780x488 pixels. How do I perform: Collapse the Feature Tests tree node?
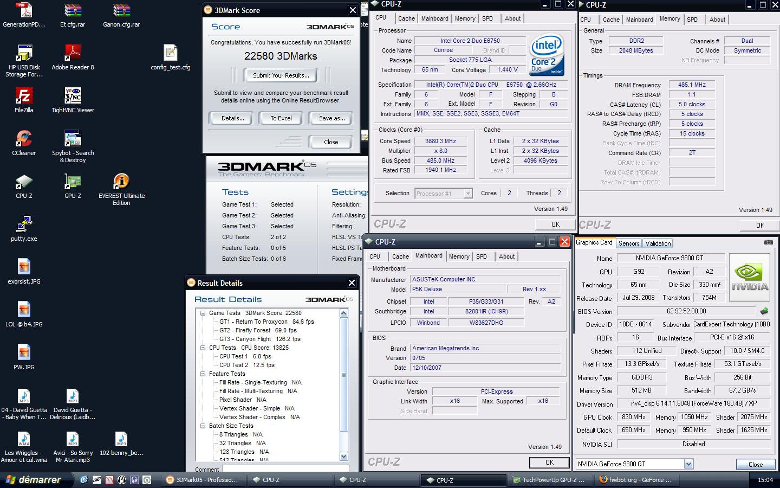(x=203, y=374)
